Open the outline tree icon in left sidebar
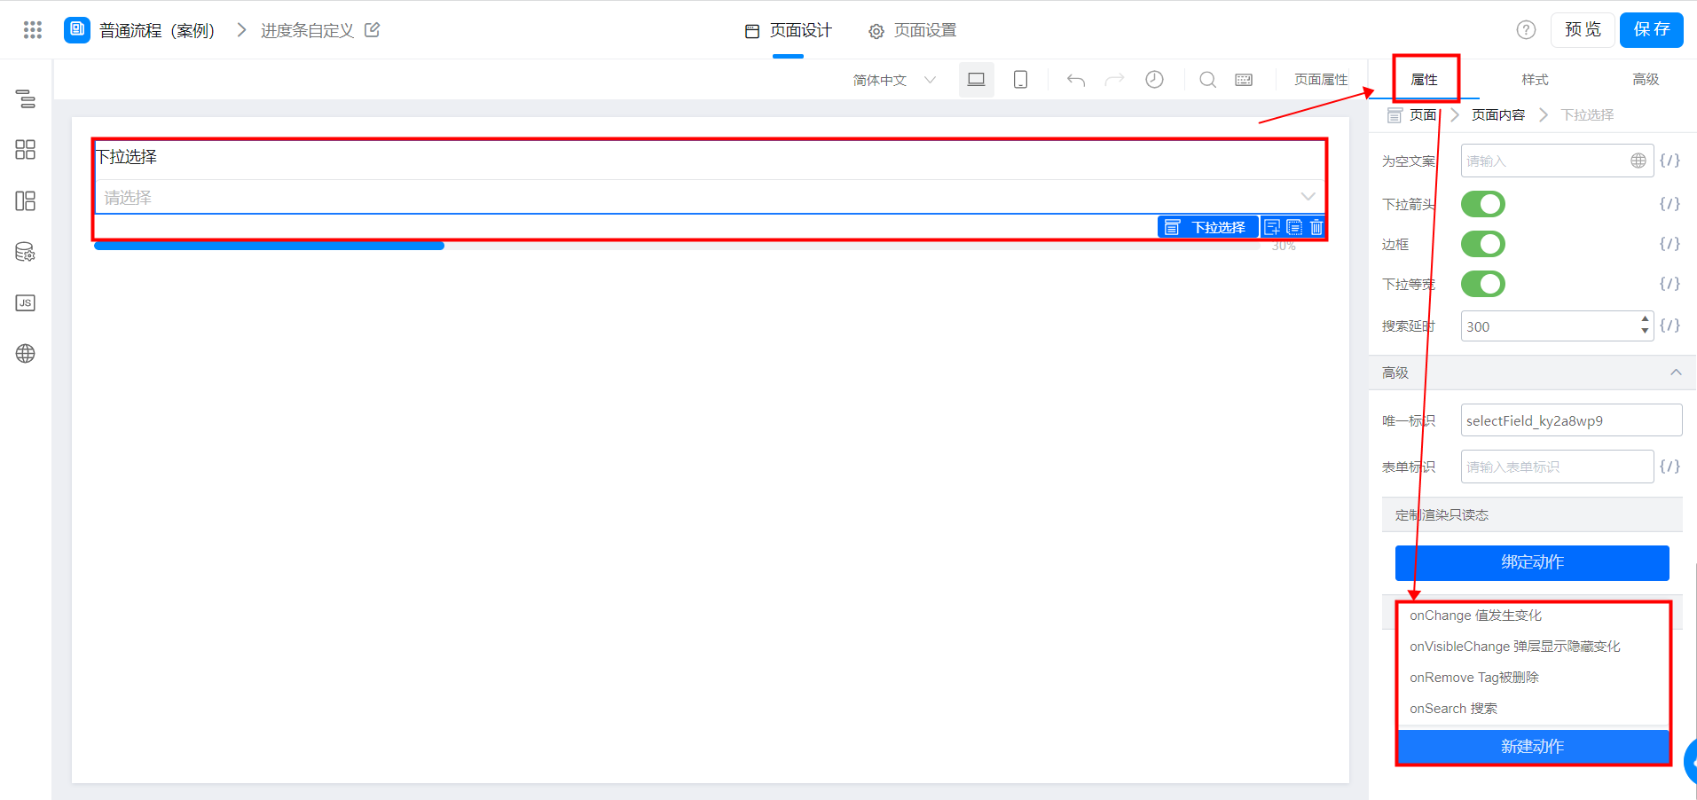1697x800 pixels. (26, 99)
